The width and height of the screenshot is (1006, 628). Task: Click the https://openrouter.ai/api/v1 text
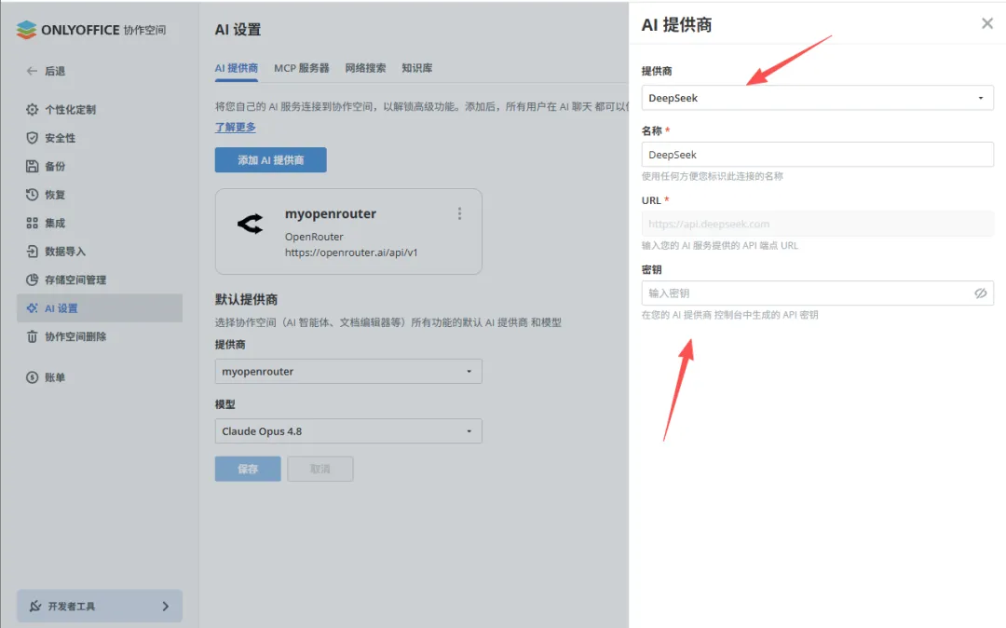point(351,253)
